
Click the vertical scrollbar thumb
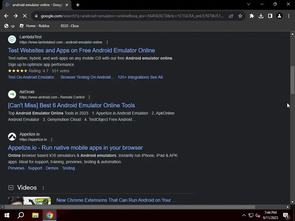292,80
